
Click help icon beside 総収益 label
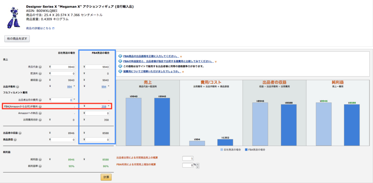point(40,80)
